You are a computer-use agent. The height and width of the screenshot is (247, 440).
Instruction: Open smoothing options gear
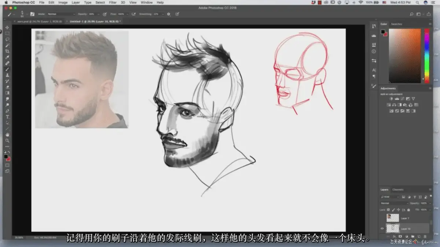coord(169,14)
